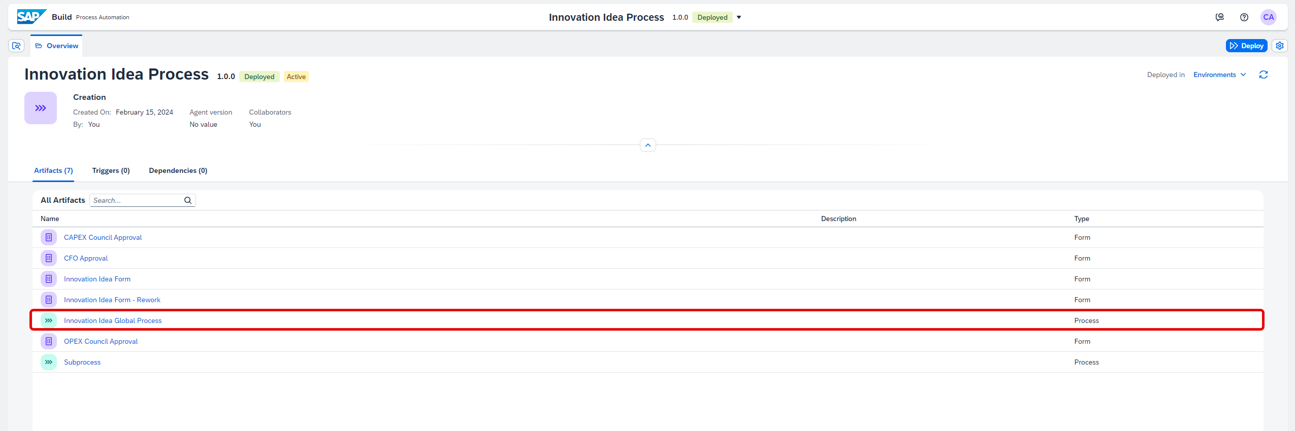Screen dimensions: 1295x431
Task: Select the Dependencies (0) tab
Action: (178, 170)
